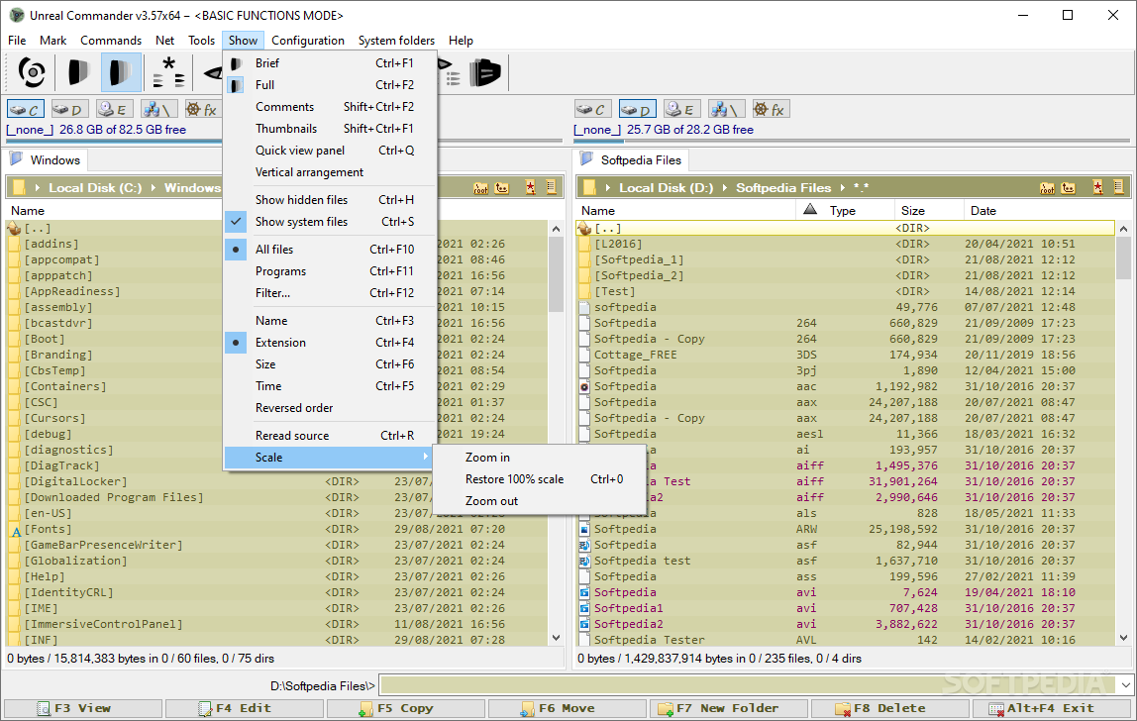This screenshot has height=721, width=1137.
Task: Expand the Scale submenu
Action: [x=330, y=457]
